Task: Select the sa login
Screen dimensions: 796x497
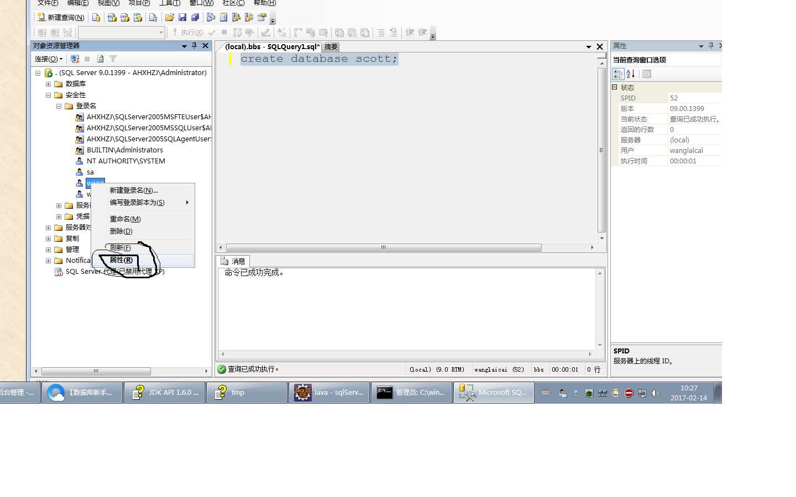Action: (x=90, y=172)
